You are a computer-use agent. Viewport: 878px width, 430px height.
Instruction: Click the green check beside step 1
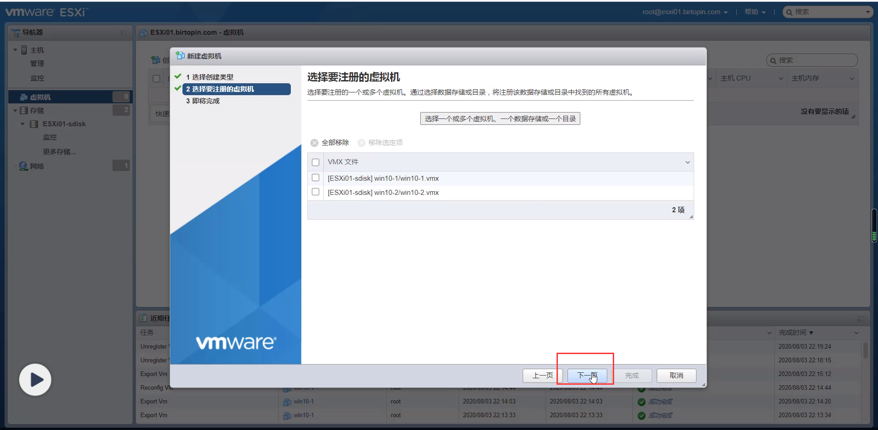tap(178, 76)
